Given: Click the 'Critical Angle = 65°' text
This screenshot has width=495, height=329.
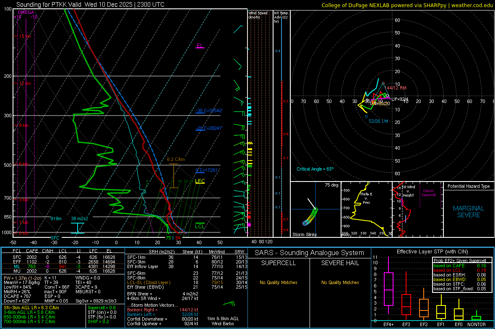Looking at the screenshot, I should (x=315, y=169).
